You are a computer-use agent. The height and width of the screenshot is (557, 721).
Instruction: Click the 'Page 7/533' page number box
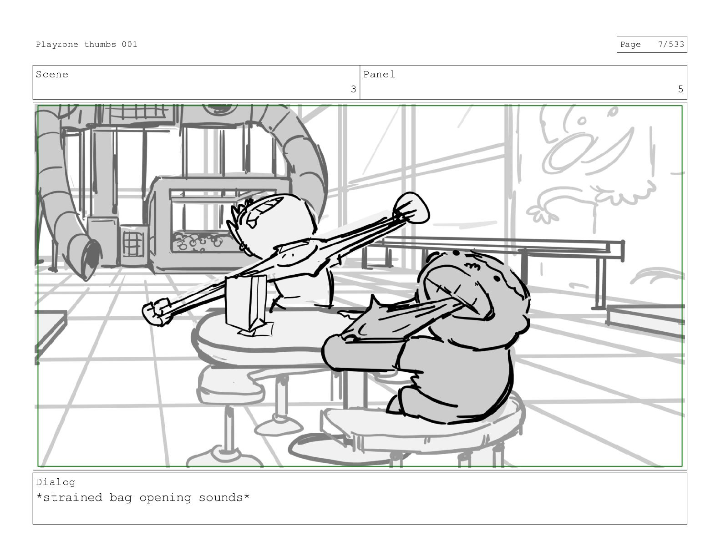coord(652,45)
